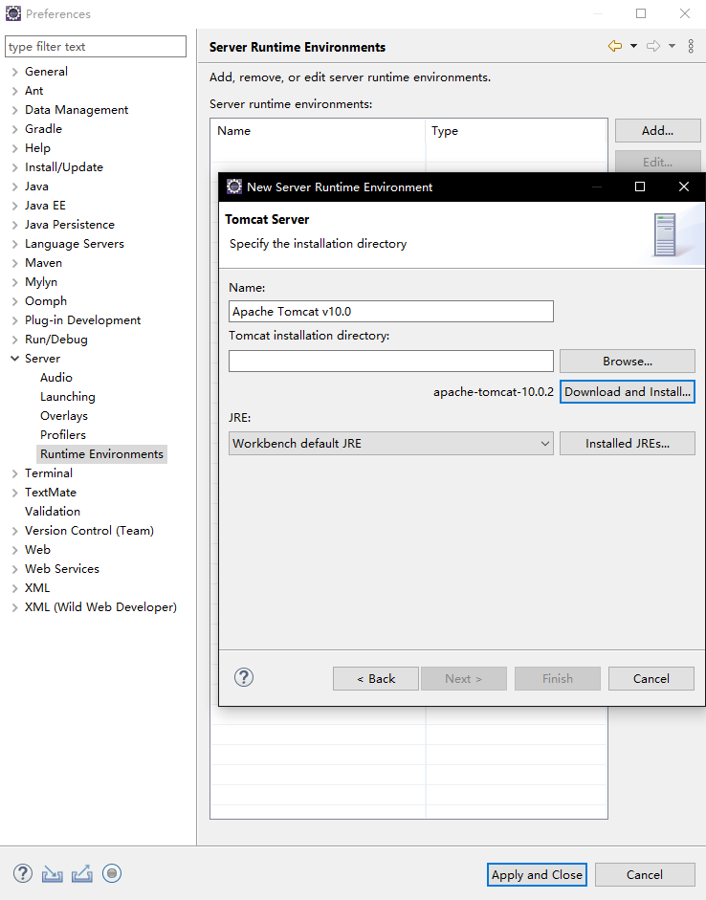706x900 pixels.
Task: Expand the Java EE node
Action: [x=15, y=206]
